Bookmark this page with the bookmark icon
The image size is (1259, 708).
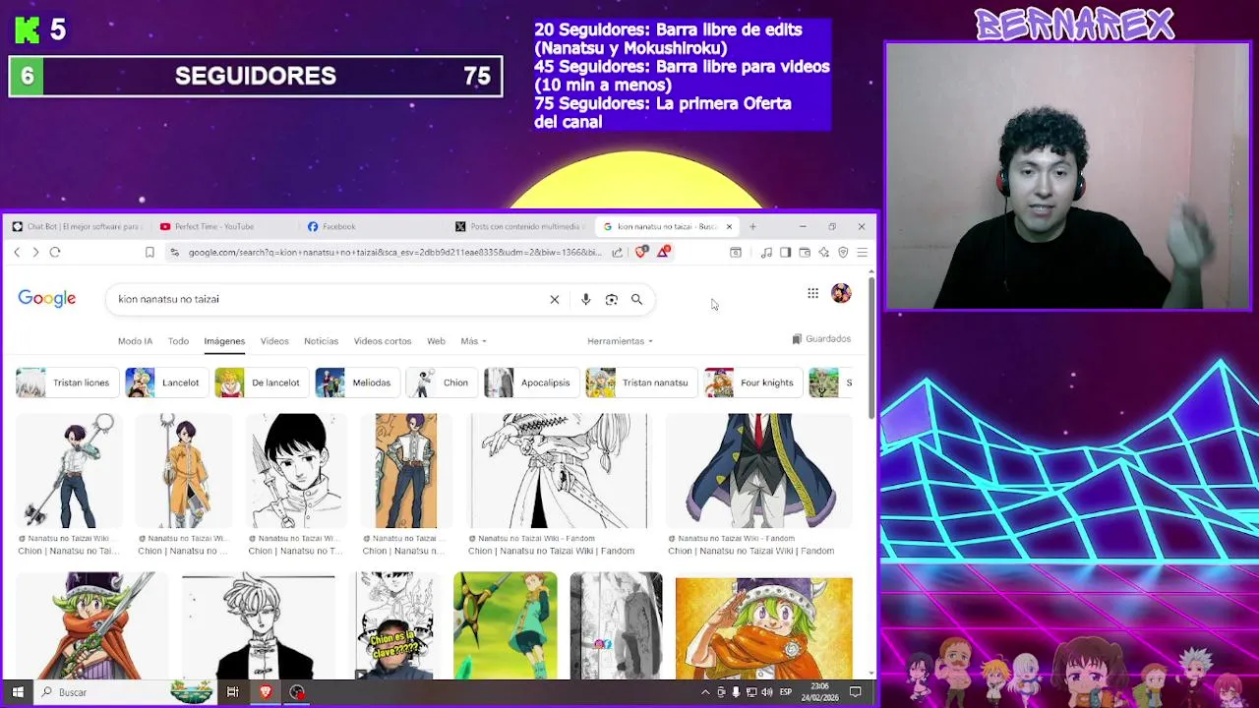coord(150,253)
